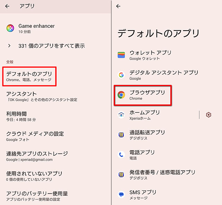Viewport: 222px width, 205px height.
Task: Tap the call forwarding app icon
Action: 121,135
